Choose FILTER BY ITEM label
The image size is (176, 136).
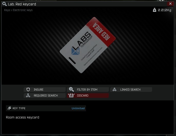[x=87, y=90]
